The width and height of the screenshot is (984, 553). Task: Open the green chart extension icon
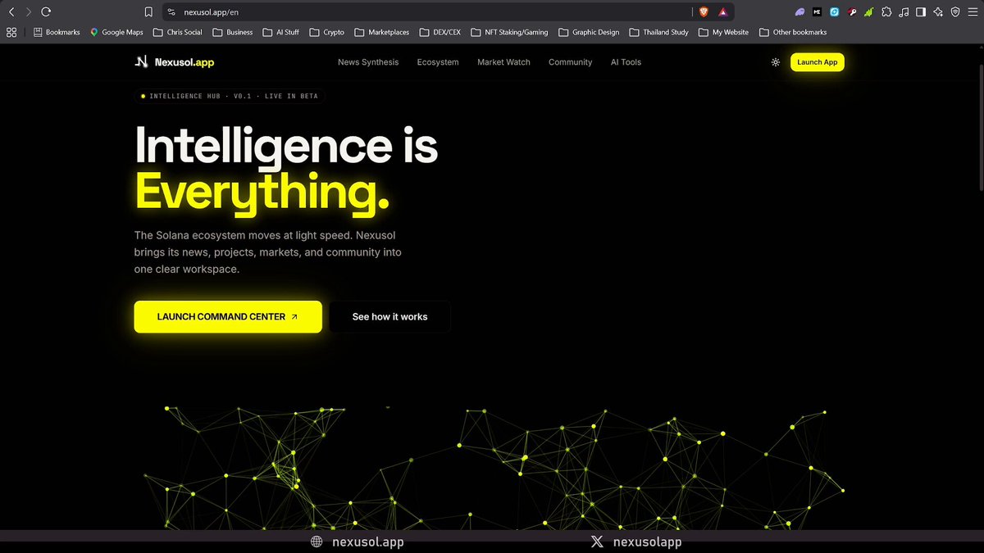point(869,12)
